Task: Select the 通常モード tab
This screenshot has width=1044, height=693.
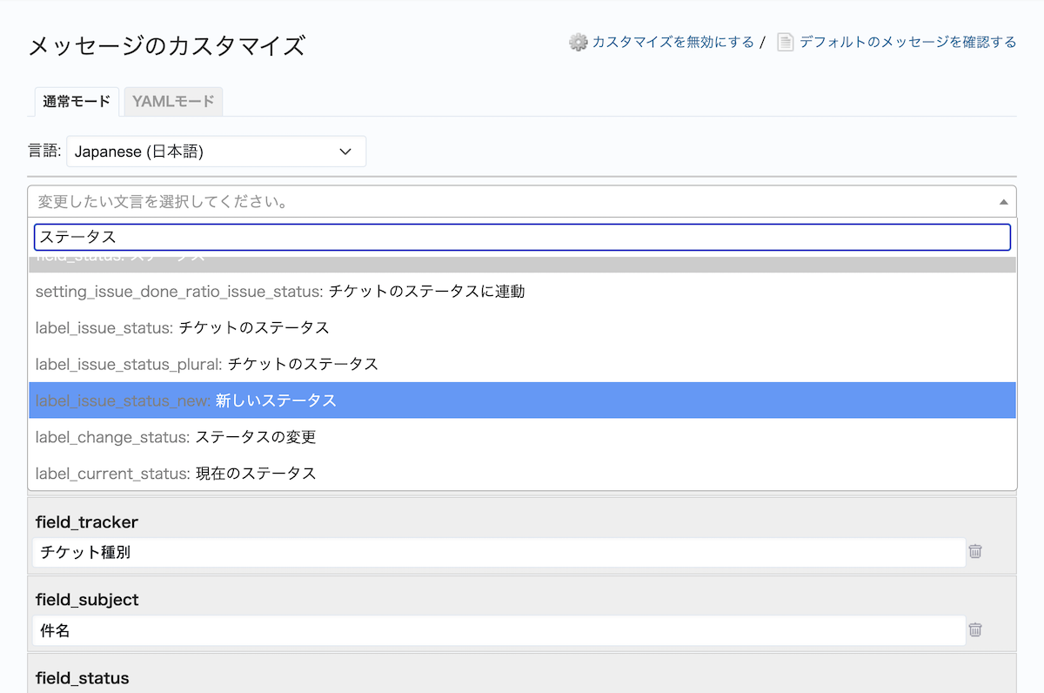Action: click(x=77, y=101)
